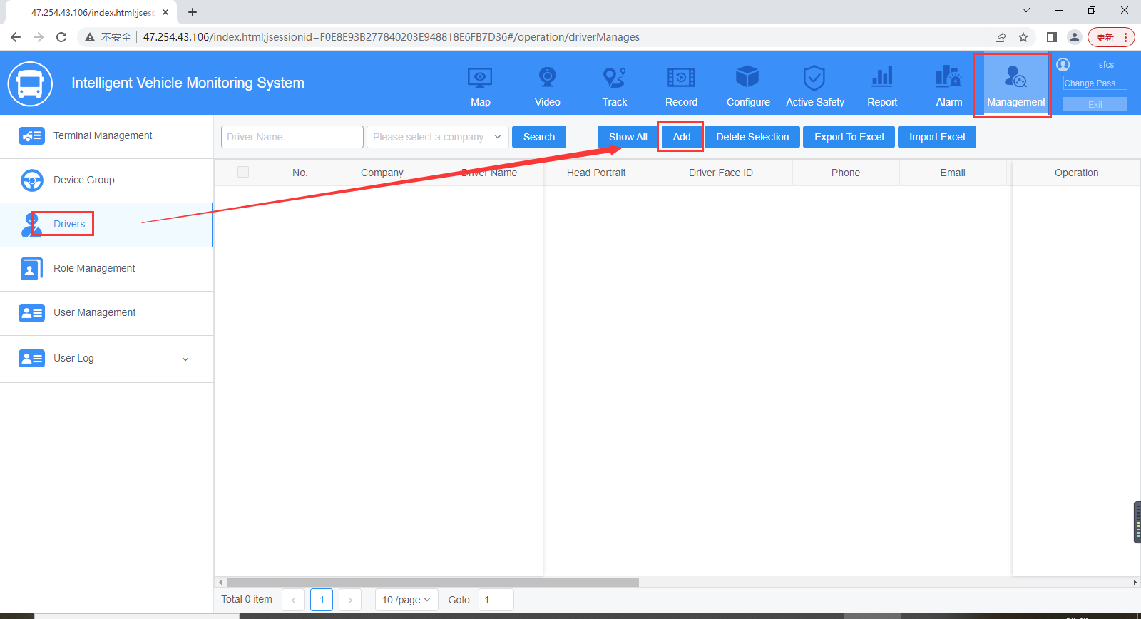
Task: Click the Device Group steering wheel icon
Action: pos(32,180)
